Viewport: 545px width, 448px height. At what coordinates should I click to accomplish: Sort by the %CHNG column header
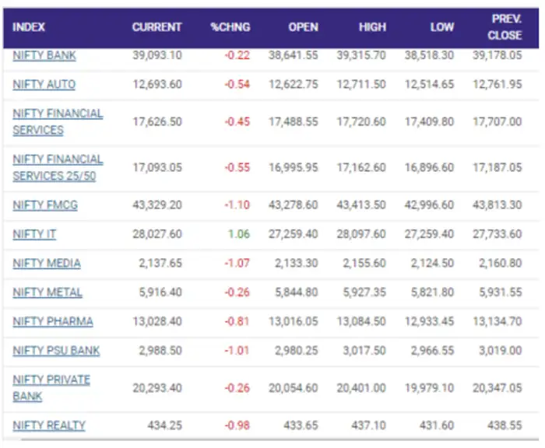[230, 27]
